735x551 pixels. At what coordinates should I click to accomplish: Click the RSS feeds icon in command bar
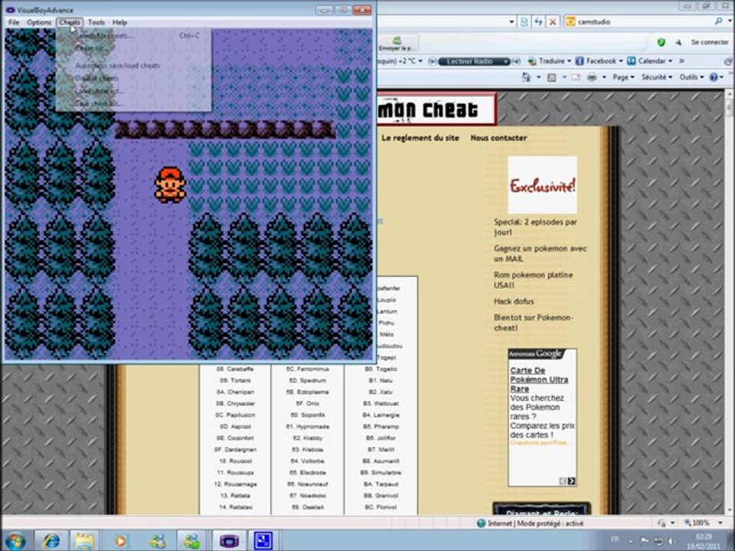[552, 77]
